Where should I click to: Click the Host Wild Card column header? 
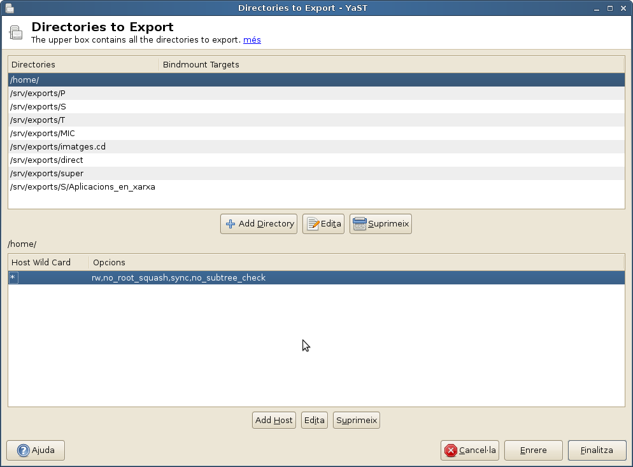coord(48,262)
